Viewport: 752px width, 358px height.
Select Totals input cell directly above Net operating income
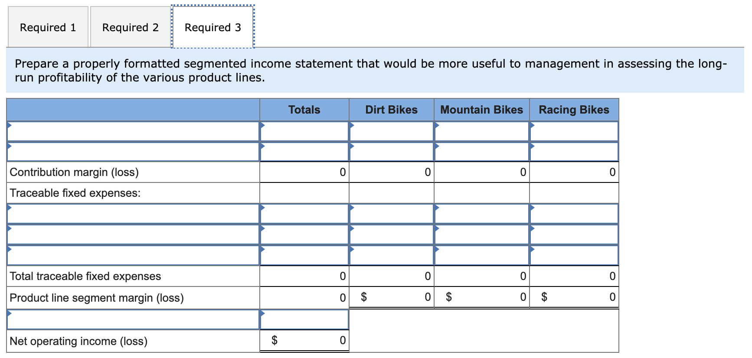pos(304,319)
